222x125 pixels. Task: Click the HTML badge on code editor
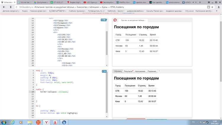[x=104, y=20]
